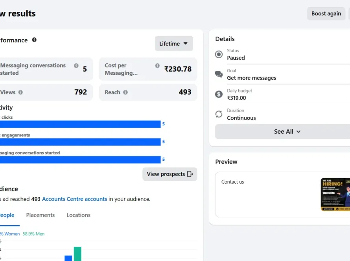
Task: Switch to the Placements tab
Action: pyautogui.click(x=41, y=215)
